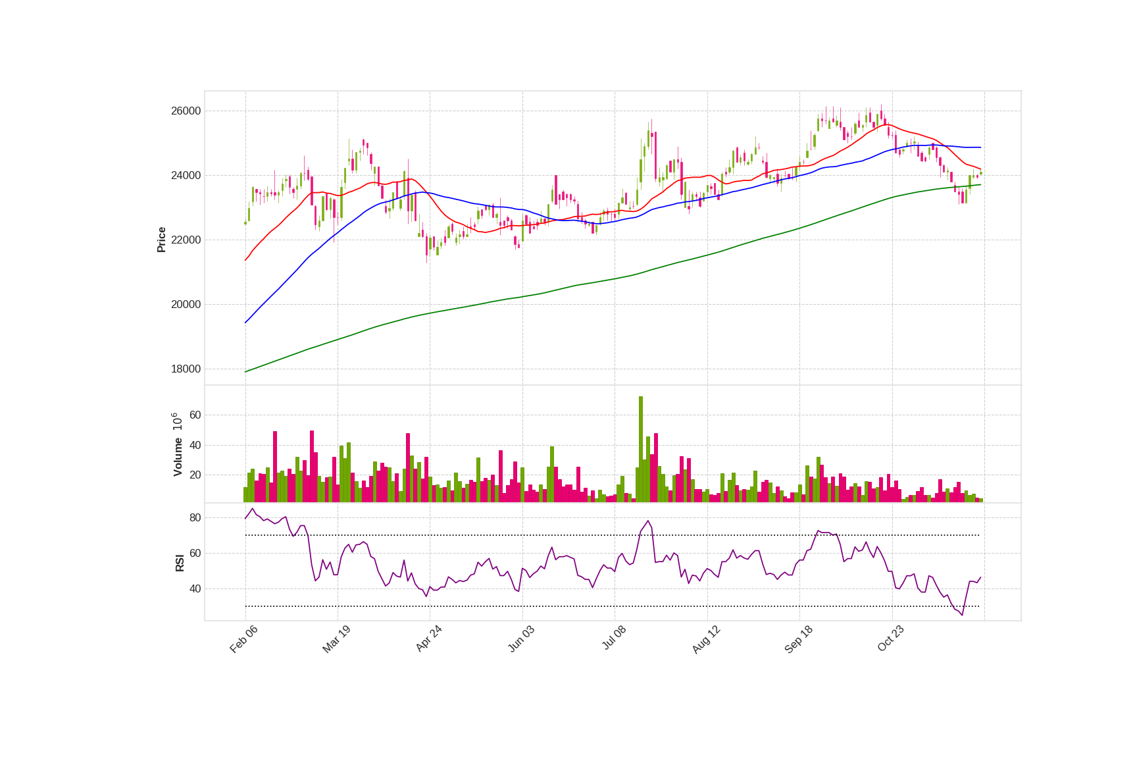The width and height of the screenshot is (1135, 757).
Task: Click the 'Price' axis title
Action: click(161, 240)
